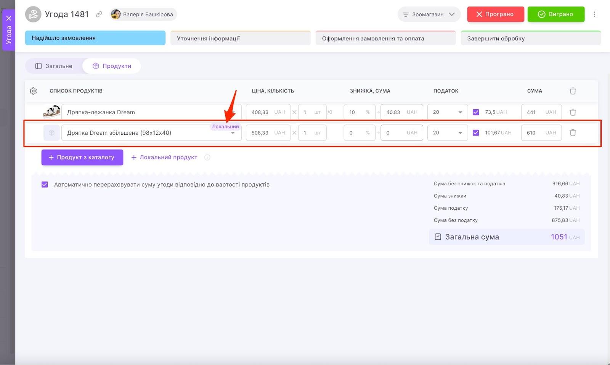Switch to the Продукти tab
The width and height of the screenshot is (610, 365).
[112, 66]
